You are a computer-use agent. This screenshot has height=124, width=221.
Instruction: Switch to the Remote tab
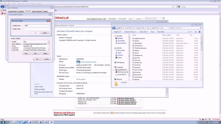click(45, 11)
